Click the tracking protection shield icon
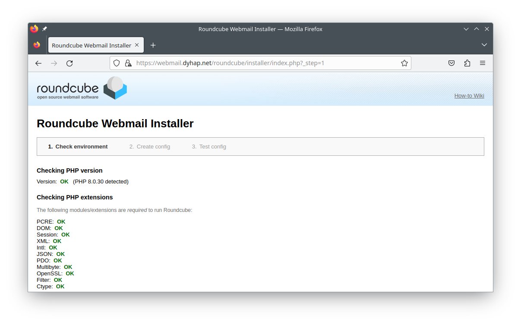The image size is (521, 325). (x=117, y=63)
